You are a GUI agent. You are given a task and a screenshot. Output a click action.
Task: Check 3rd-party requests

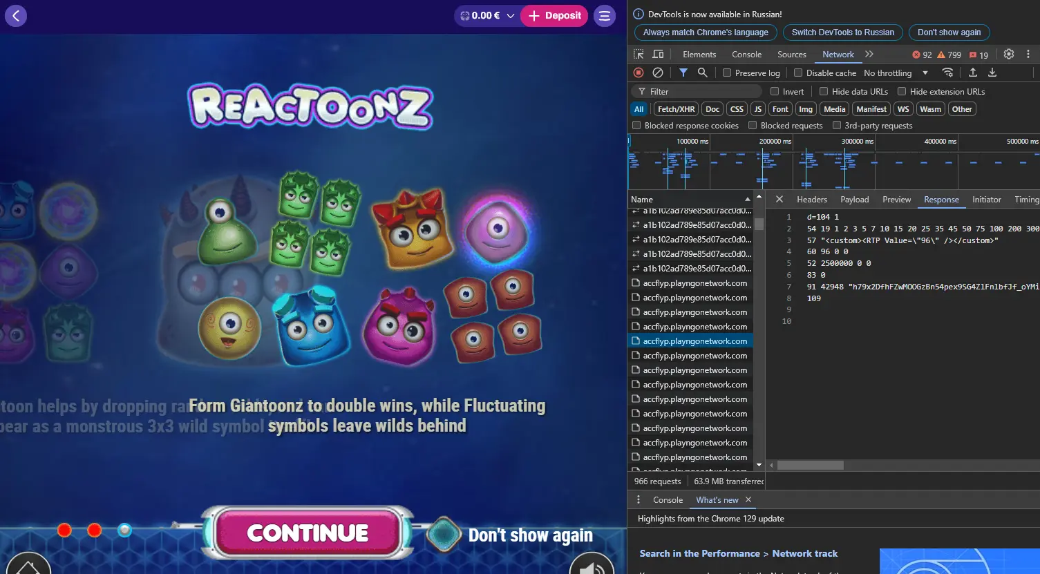pyautogui.click(x=837, y=125)
